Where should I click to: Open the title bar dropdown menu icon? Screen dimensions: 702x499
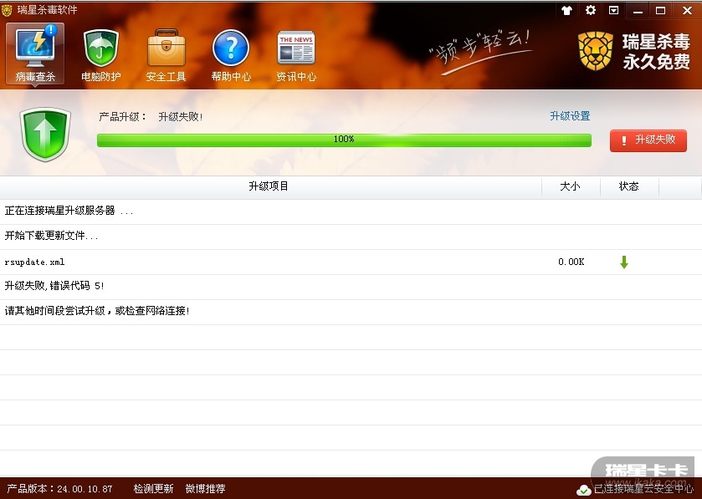pyautogui.click(x=614, y=10)
